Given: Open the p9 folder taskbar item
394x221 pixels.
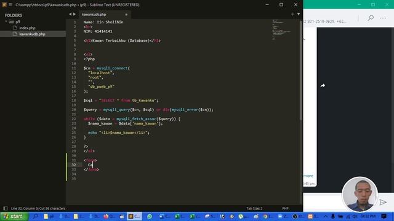Looking at the screenshot, I should point(49,216).
